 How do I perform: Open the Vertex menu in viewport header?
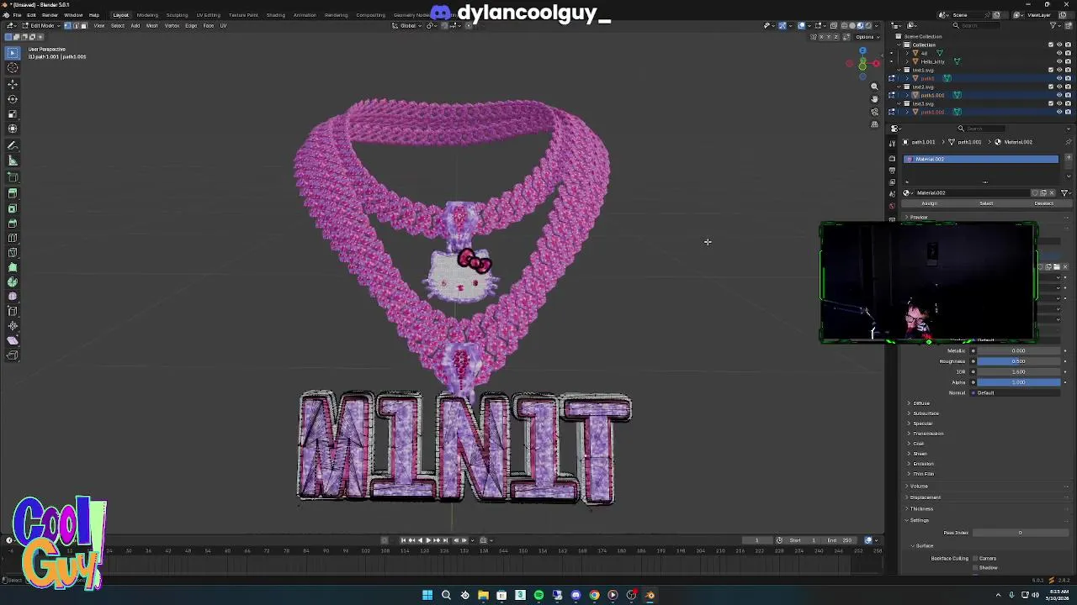pyautogui.click(x=172, y=25)
